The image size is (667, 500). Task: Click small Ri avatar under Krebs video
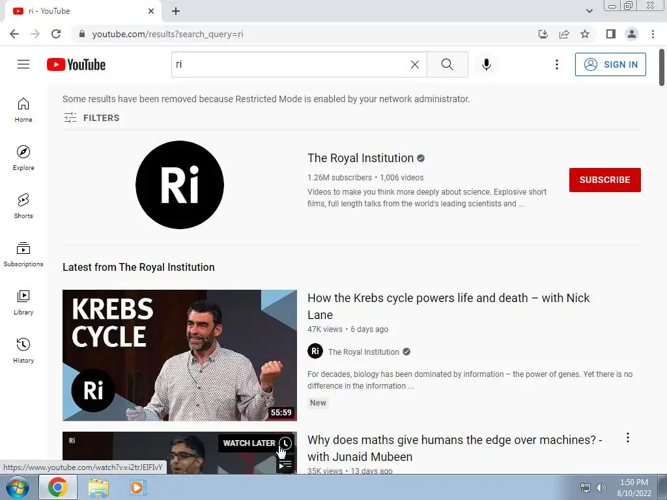point(315,351)
